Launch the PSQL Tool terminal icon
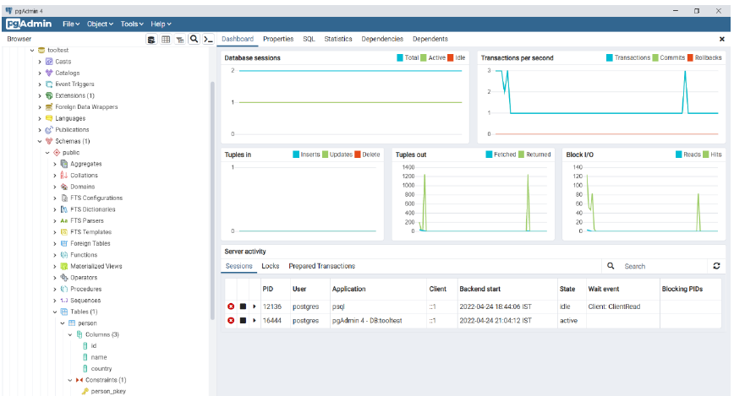This screenshot has width=734, height=396. coord(208,40)
